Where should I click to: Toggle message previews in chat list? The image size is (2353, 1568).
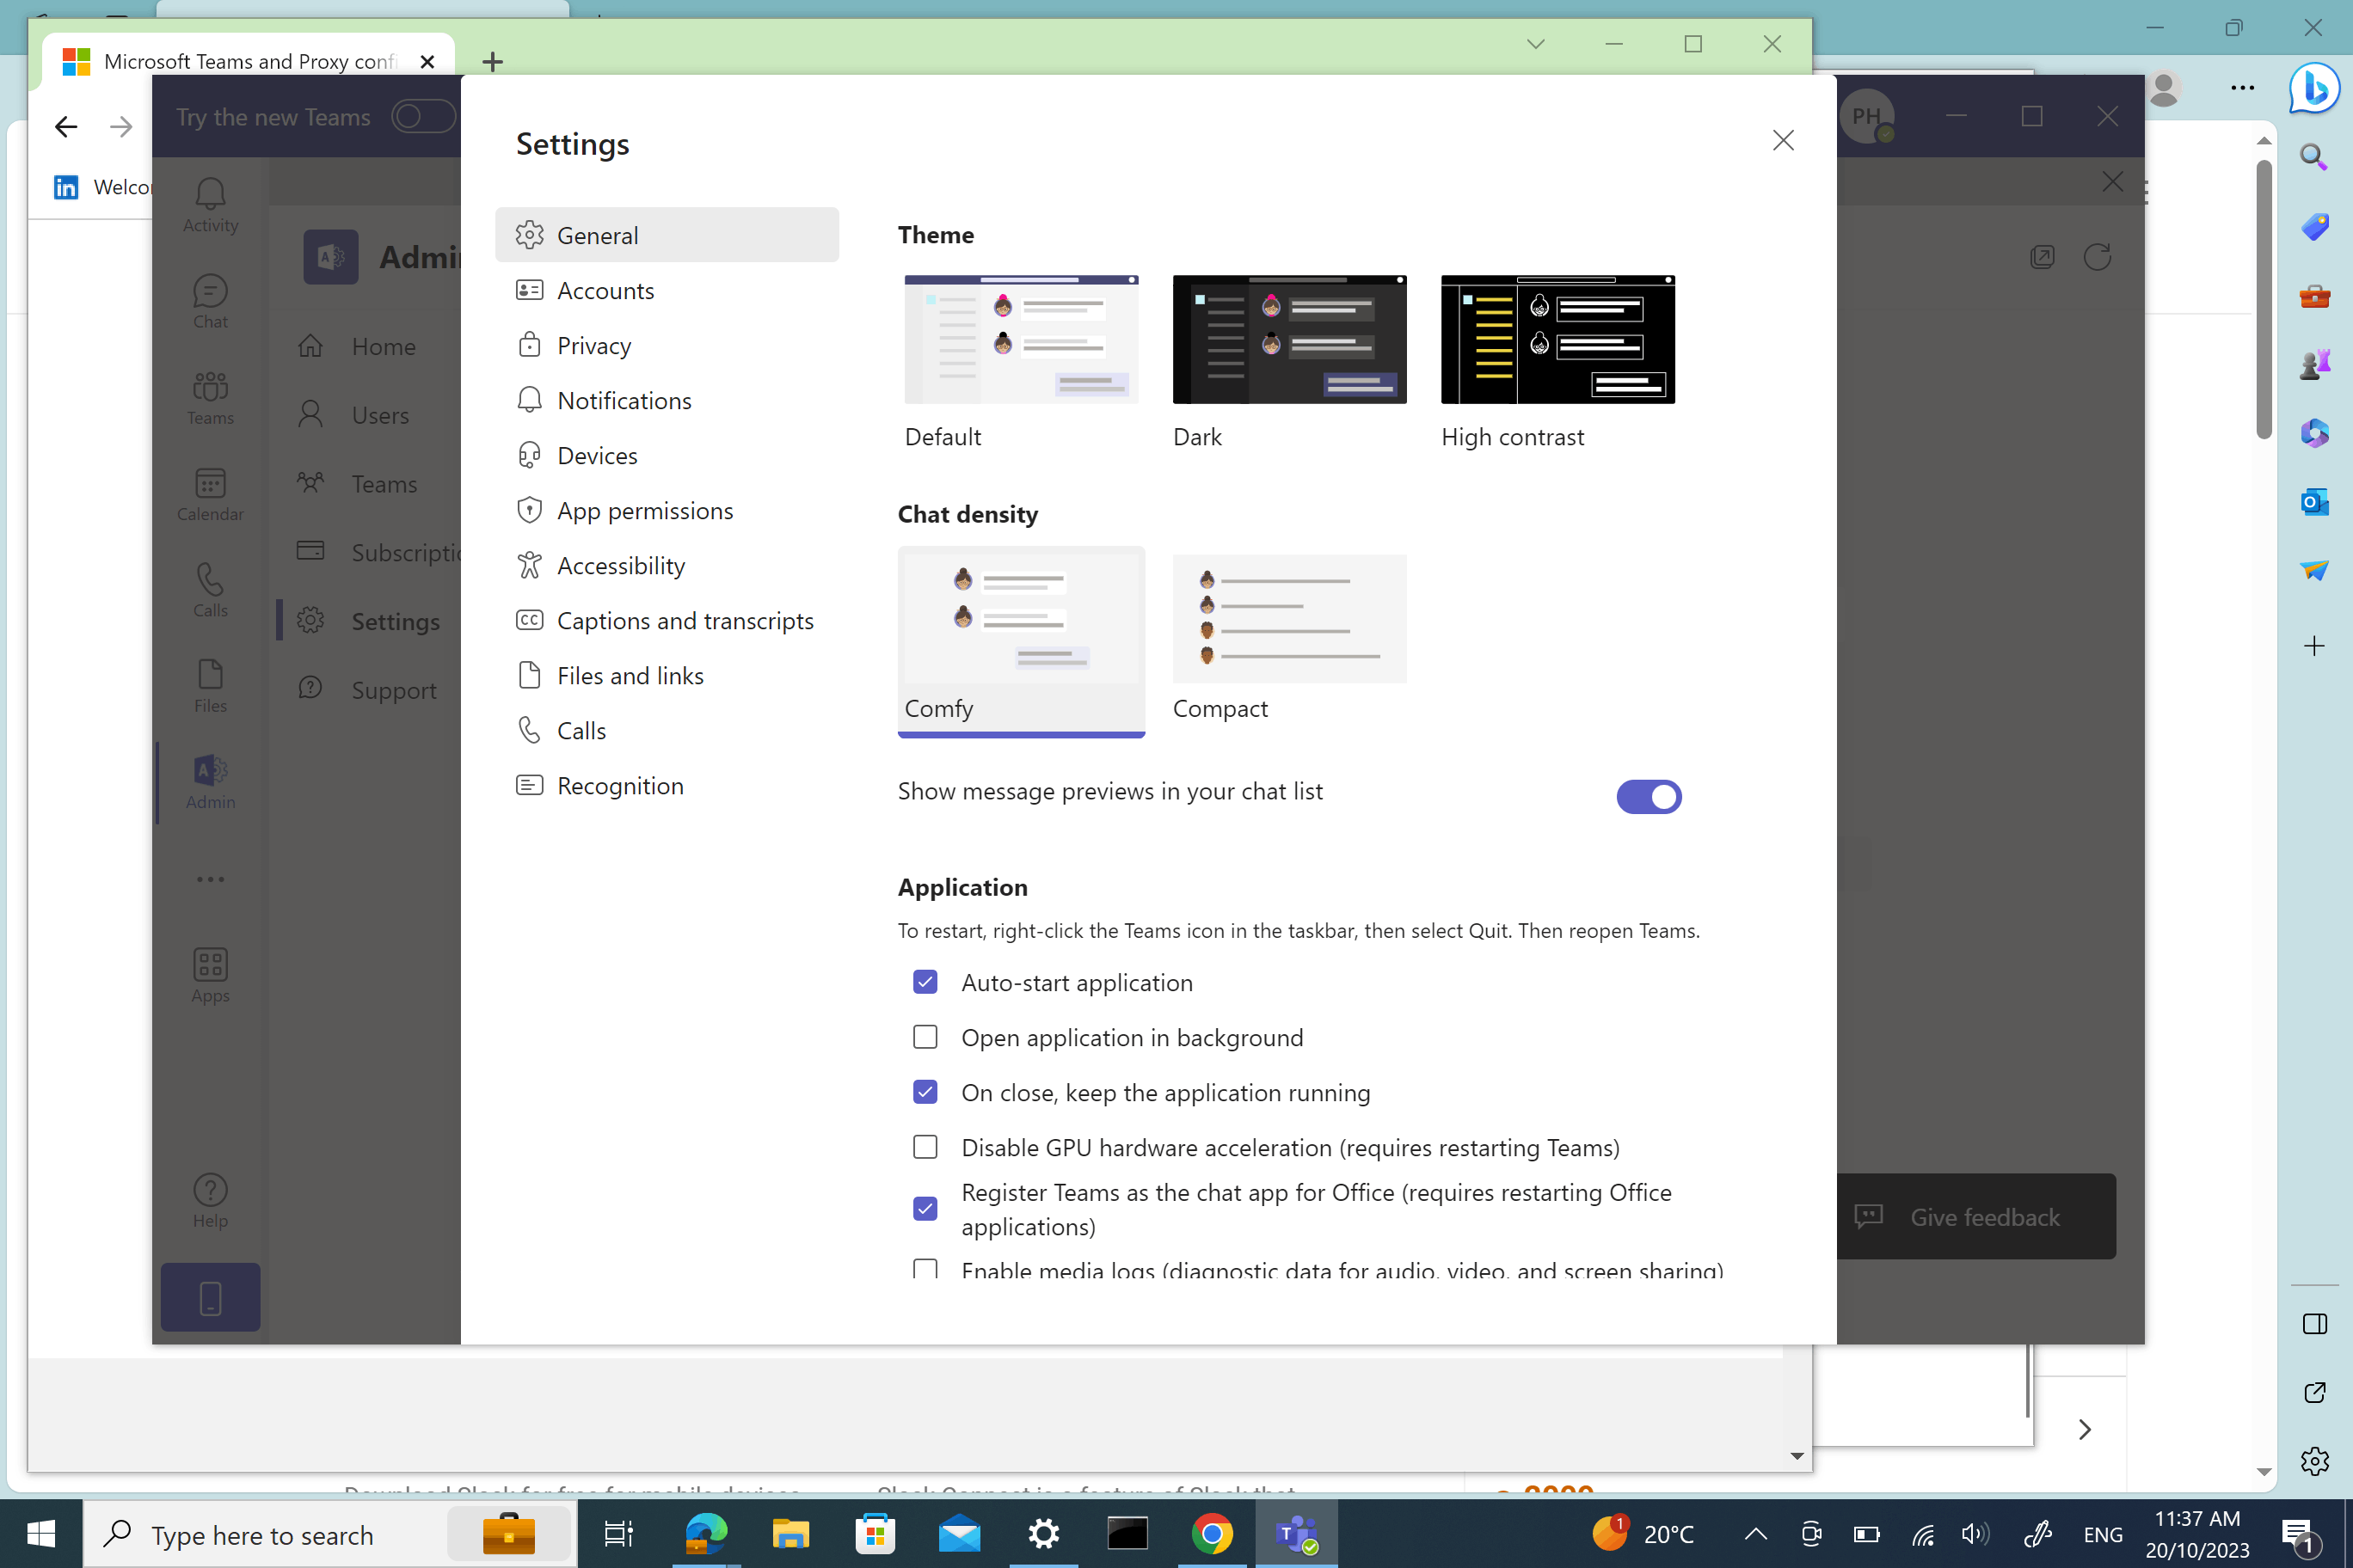pyautogui.click(x=1648, y=797)
